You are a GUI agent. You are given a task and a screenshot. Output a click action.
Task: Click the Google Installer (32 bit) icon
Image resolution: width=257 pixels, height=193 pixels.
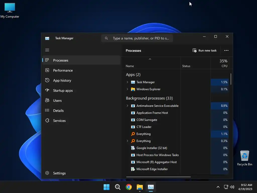coord(133,148)
